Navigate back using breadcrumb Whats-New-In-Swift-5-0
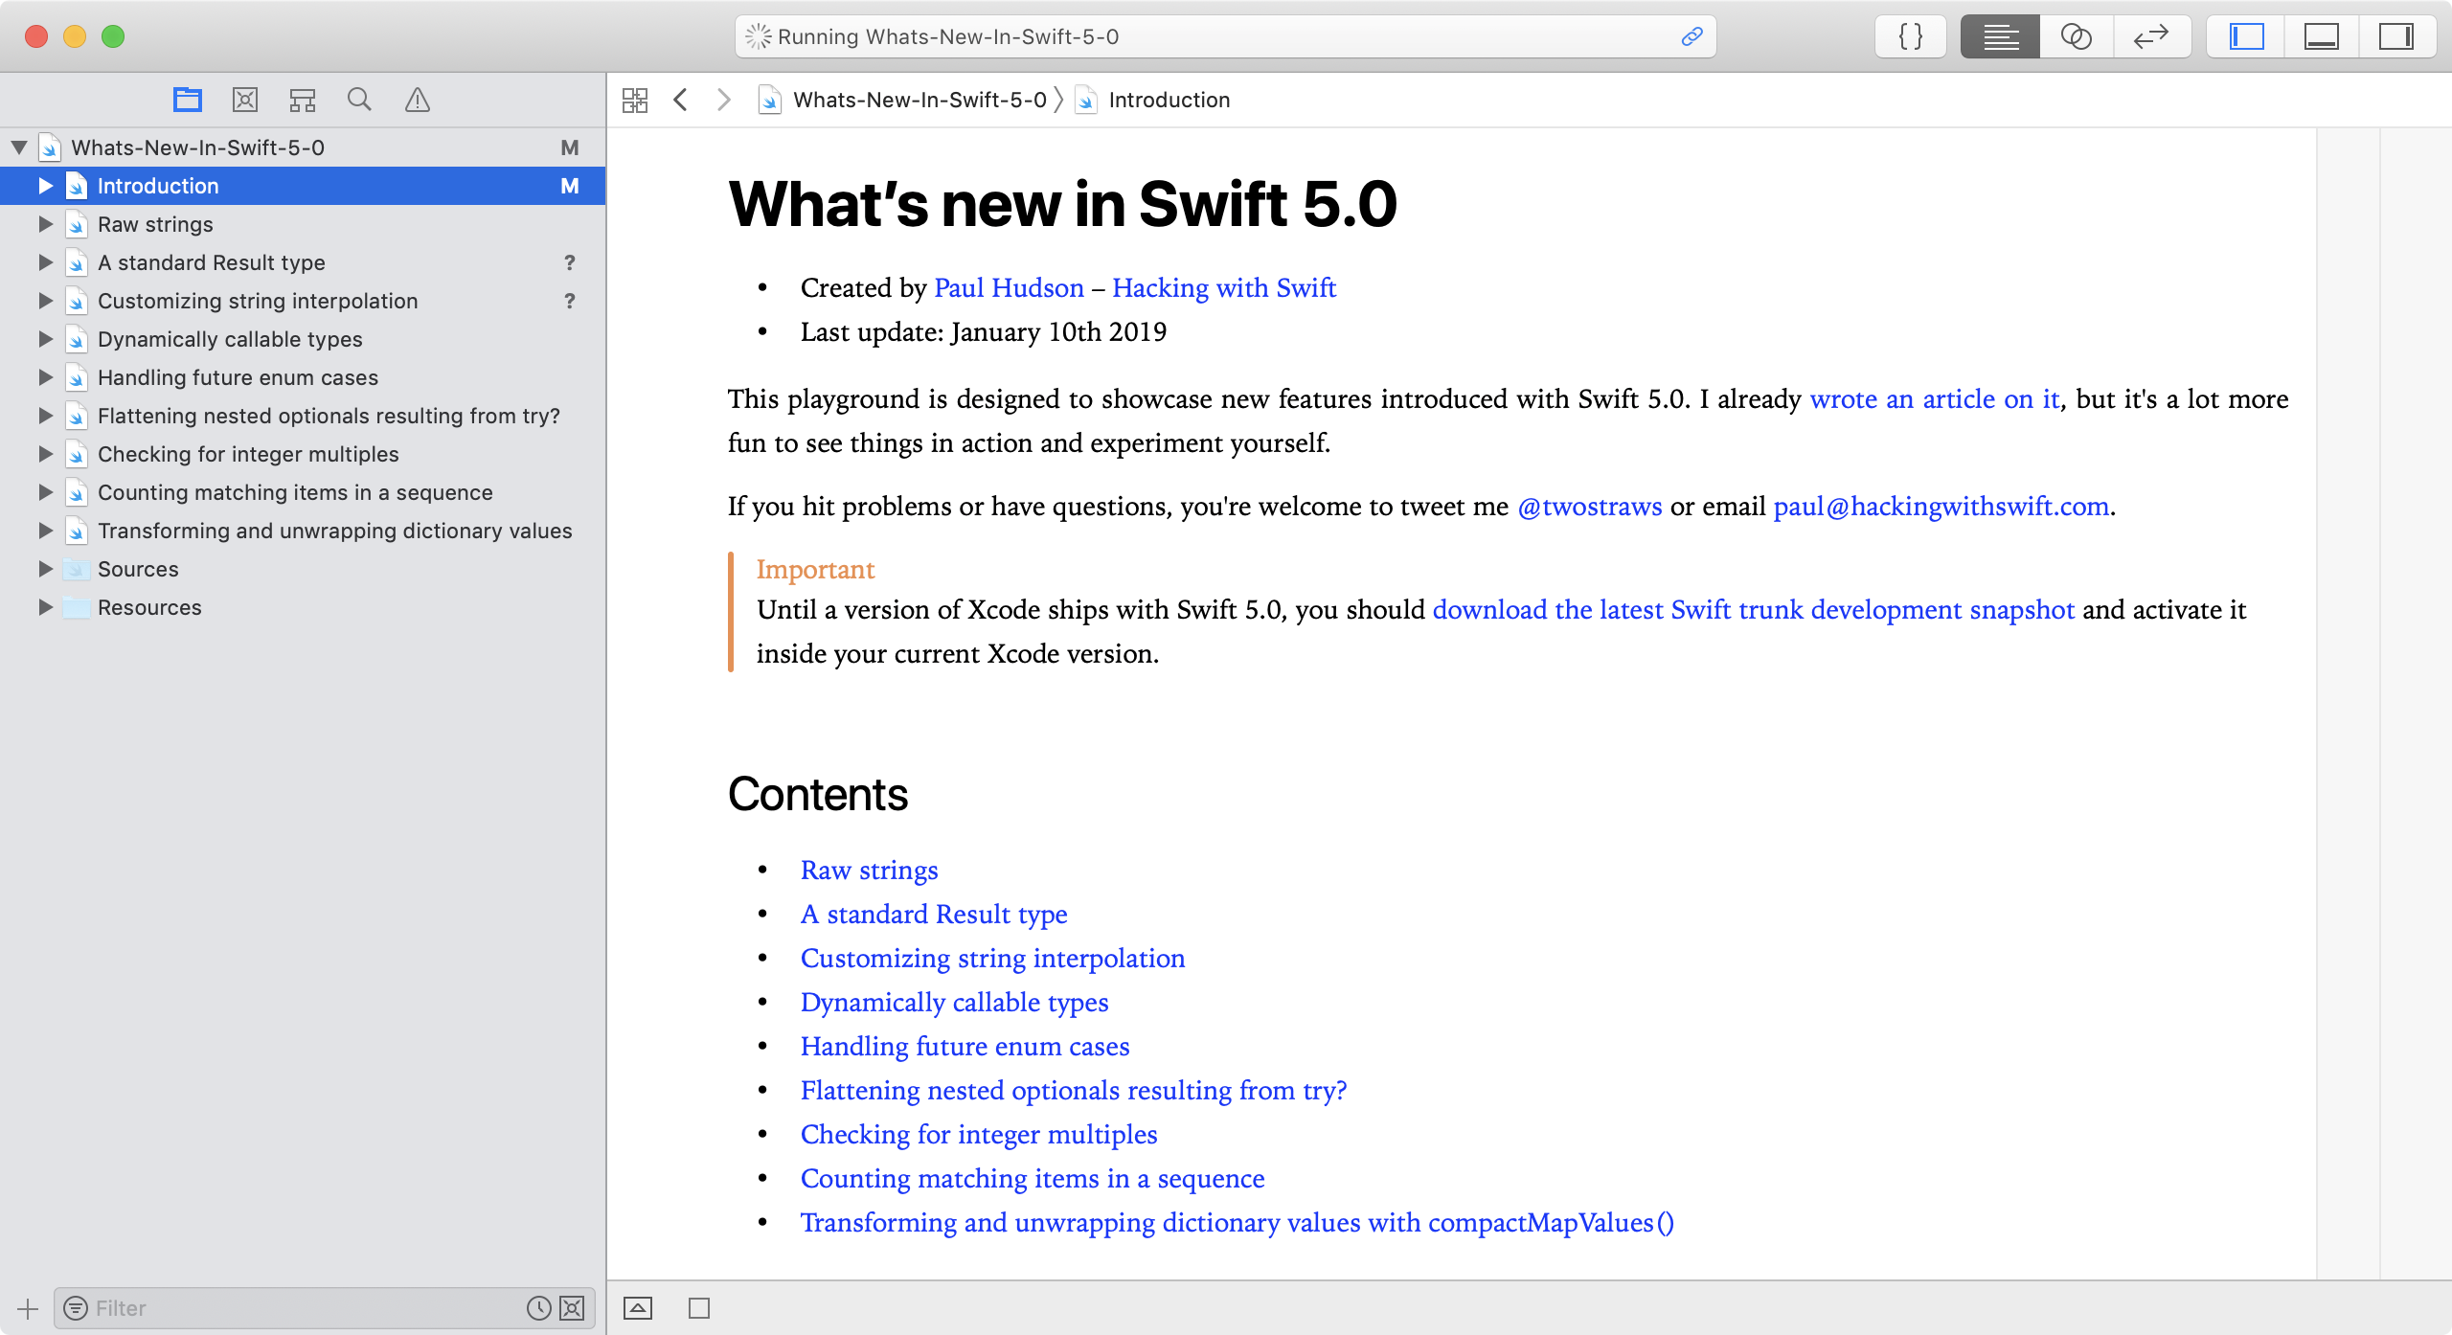The image size is (2452, 1335). [917, 101]
